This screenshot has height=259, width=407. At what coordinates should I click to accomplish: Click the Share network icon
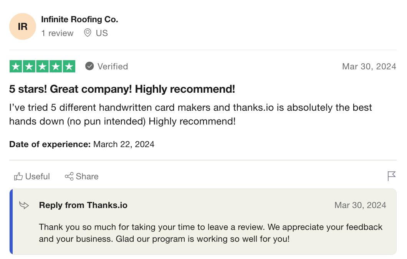coord(69,177)
